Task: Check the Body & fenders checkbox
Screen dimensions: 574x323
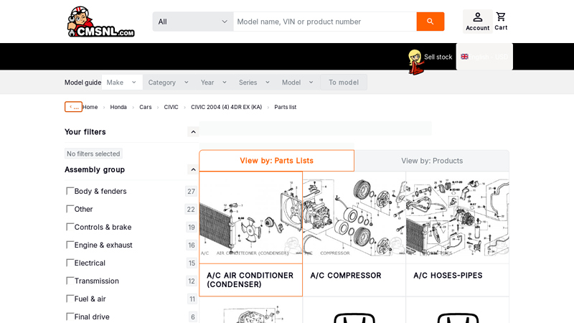Action: (70, 191)
